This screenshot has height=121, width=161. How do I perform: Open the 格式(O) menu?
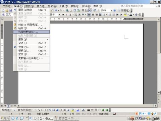tap(52, 6)
